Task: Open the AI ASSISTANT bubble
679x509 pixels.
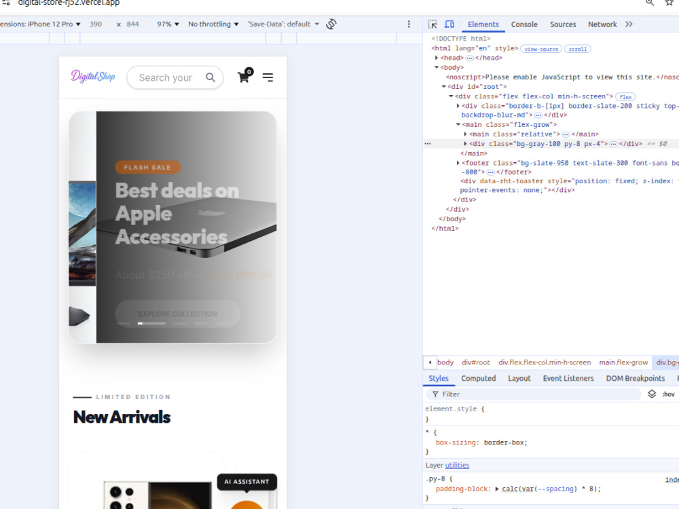Action: click(x=247, y=482)
